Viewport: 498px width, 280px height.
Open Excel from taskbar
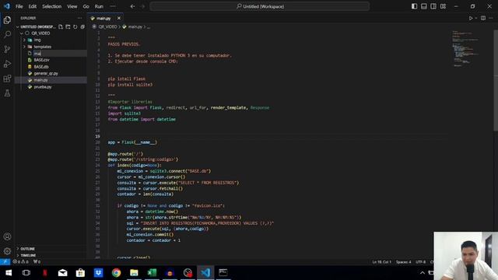153,273
